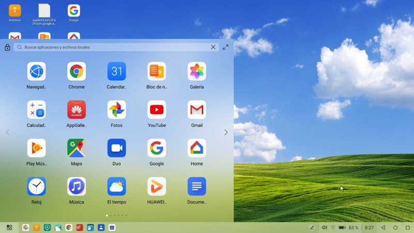Open Google Fotos pinwheel app
Viewport: 414px width, 233px height.
click(x=117, y=110)
